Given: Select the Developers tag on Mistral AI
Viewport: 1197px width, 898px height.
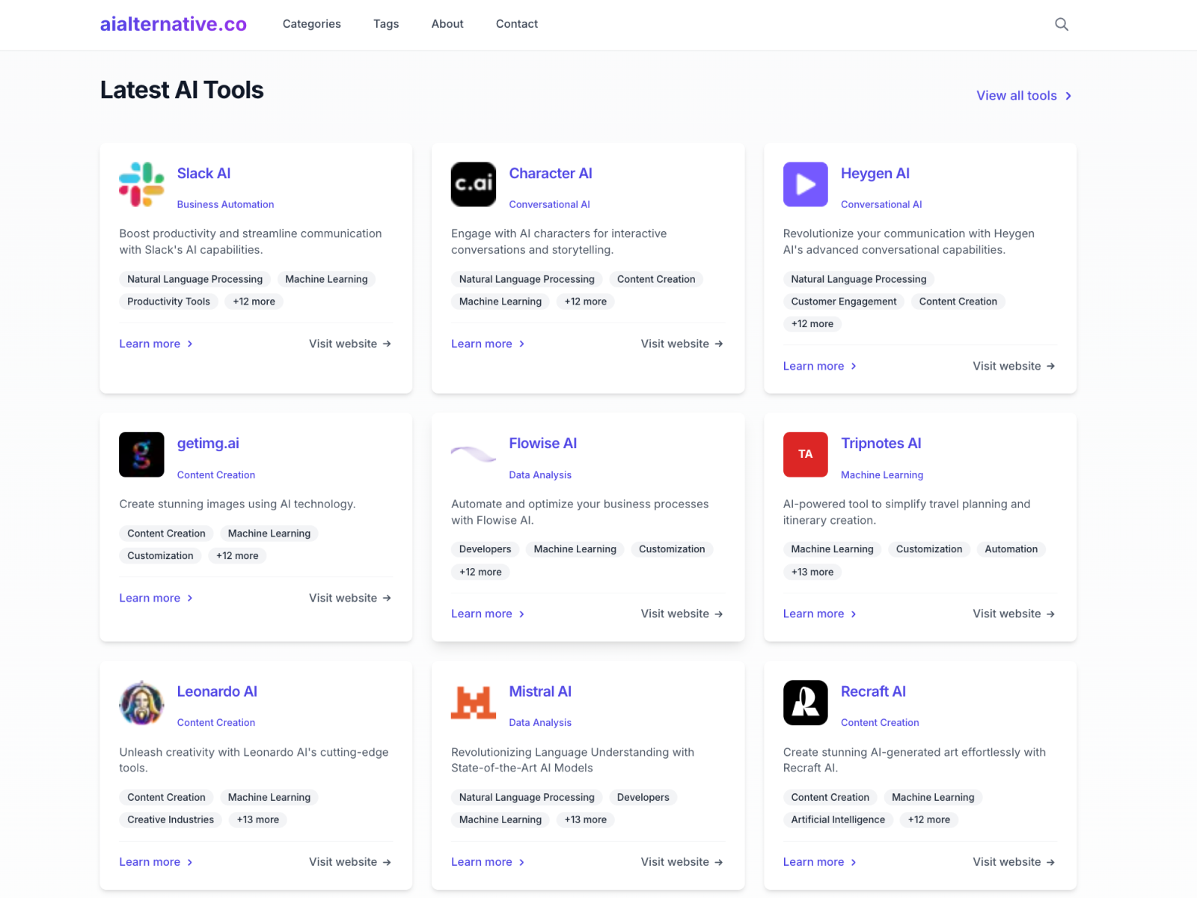Looking at the screenshot, I should (x=643, y=797).
